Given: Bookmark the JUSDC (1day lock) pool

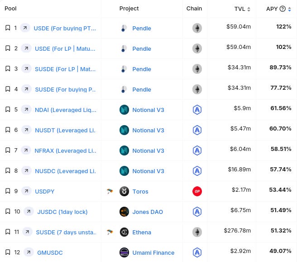Looking at the screenshot, I should pyautogui.click(x=8, y=211).
